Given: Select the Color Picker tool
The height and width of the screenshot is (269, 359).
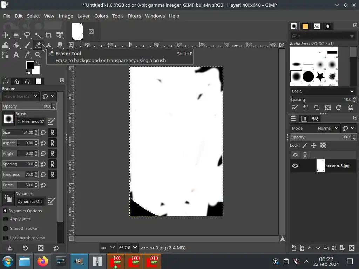Looking at the screenshot, I should click(x=27, y=55).
